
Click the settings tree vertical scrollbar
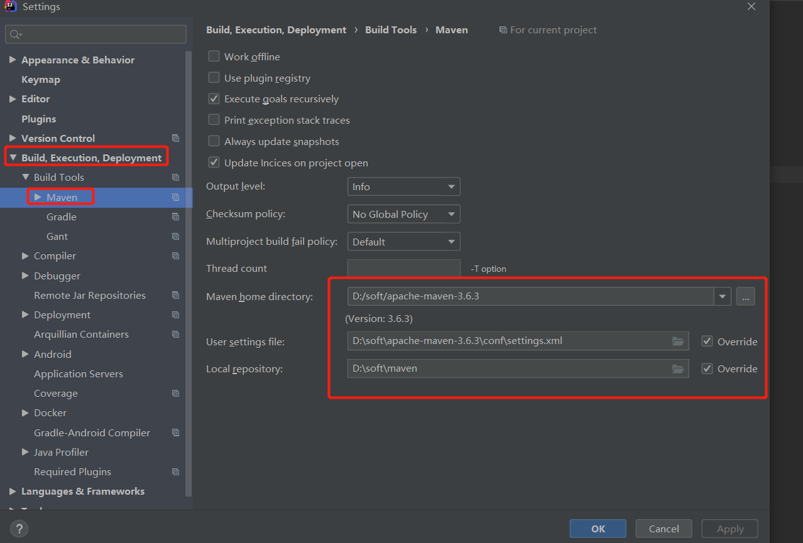(188, 273)
